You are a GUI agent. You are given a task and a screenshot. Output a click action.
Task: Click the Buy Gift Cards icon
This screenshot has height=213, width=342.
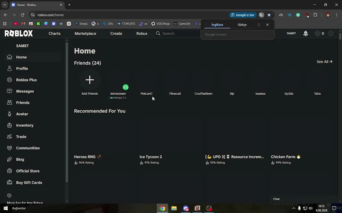click(9, 182)
